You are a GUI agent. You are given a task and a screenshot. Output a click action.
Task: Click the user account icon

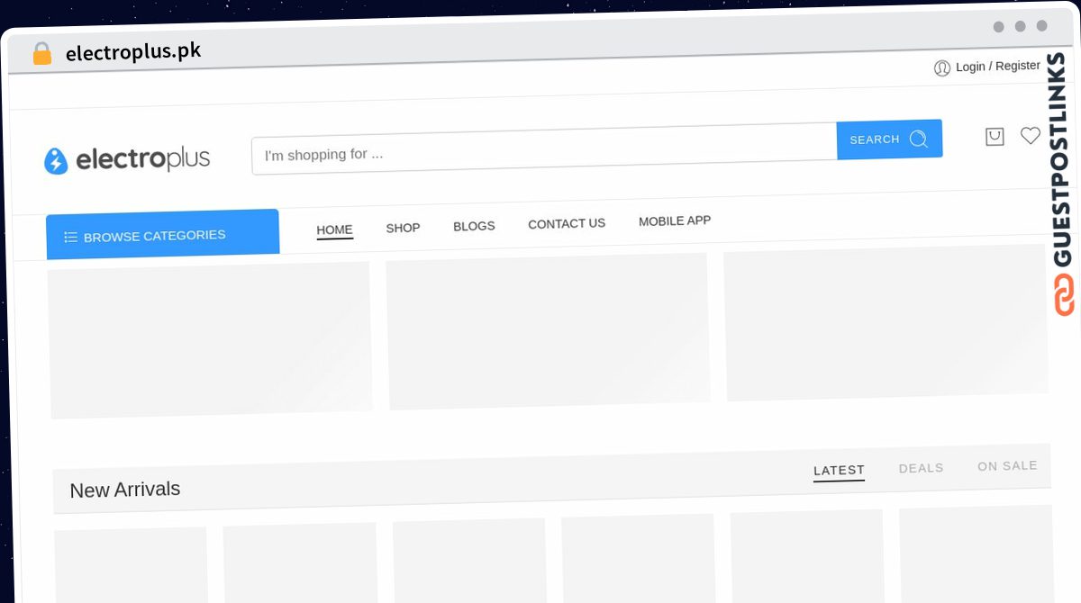942,68
